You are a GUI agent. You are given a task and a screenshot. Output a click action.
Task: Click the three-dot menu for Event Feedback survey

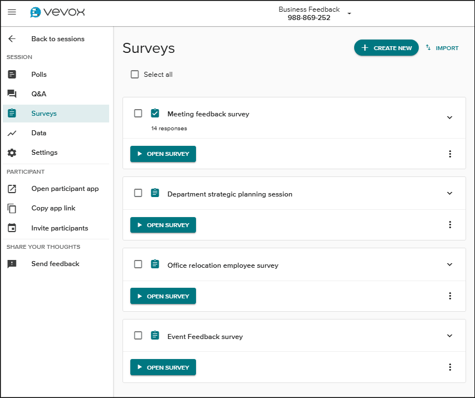(x=450, y=367)
